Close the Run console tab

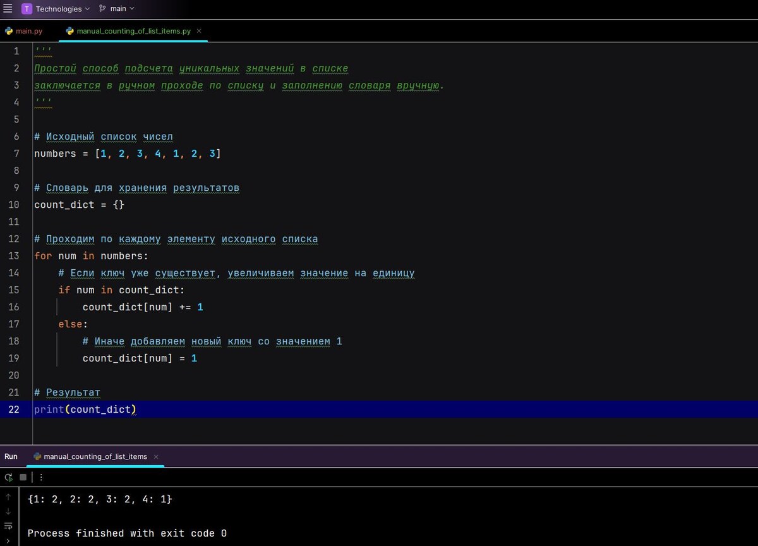click(x=155, y=456)
